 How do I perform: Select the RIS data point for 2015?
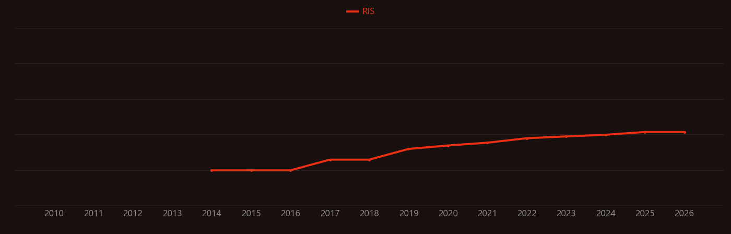251,170
